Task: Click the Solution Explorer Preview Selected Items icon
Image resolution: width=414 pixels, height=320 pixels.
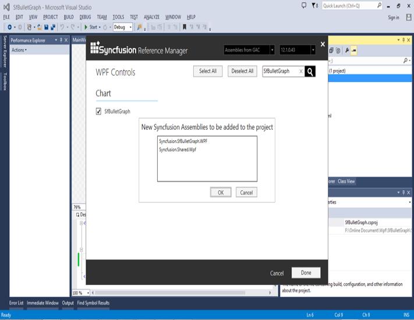Action: point(354,51)
